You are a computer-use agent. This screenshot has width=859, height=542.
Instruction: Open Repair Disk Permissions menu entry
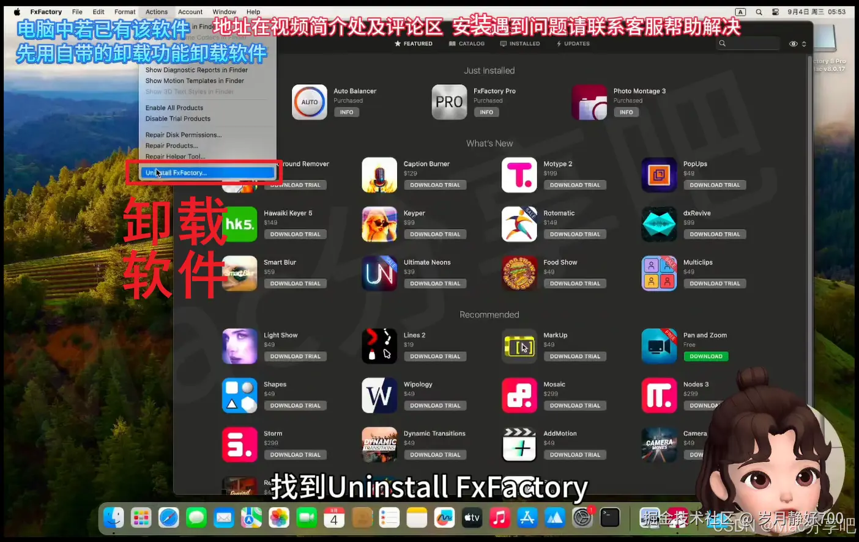183,134
